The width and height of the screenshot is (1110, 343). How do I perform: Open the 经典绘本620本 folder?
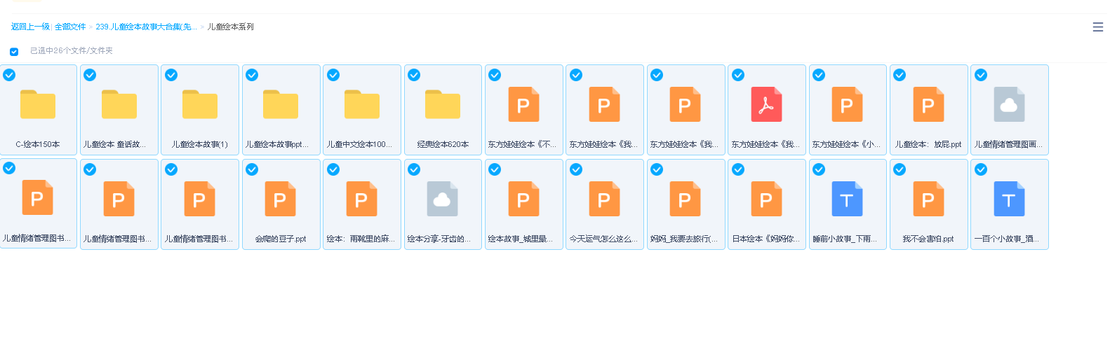(443, 104)
